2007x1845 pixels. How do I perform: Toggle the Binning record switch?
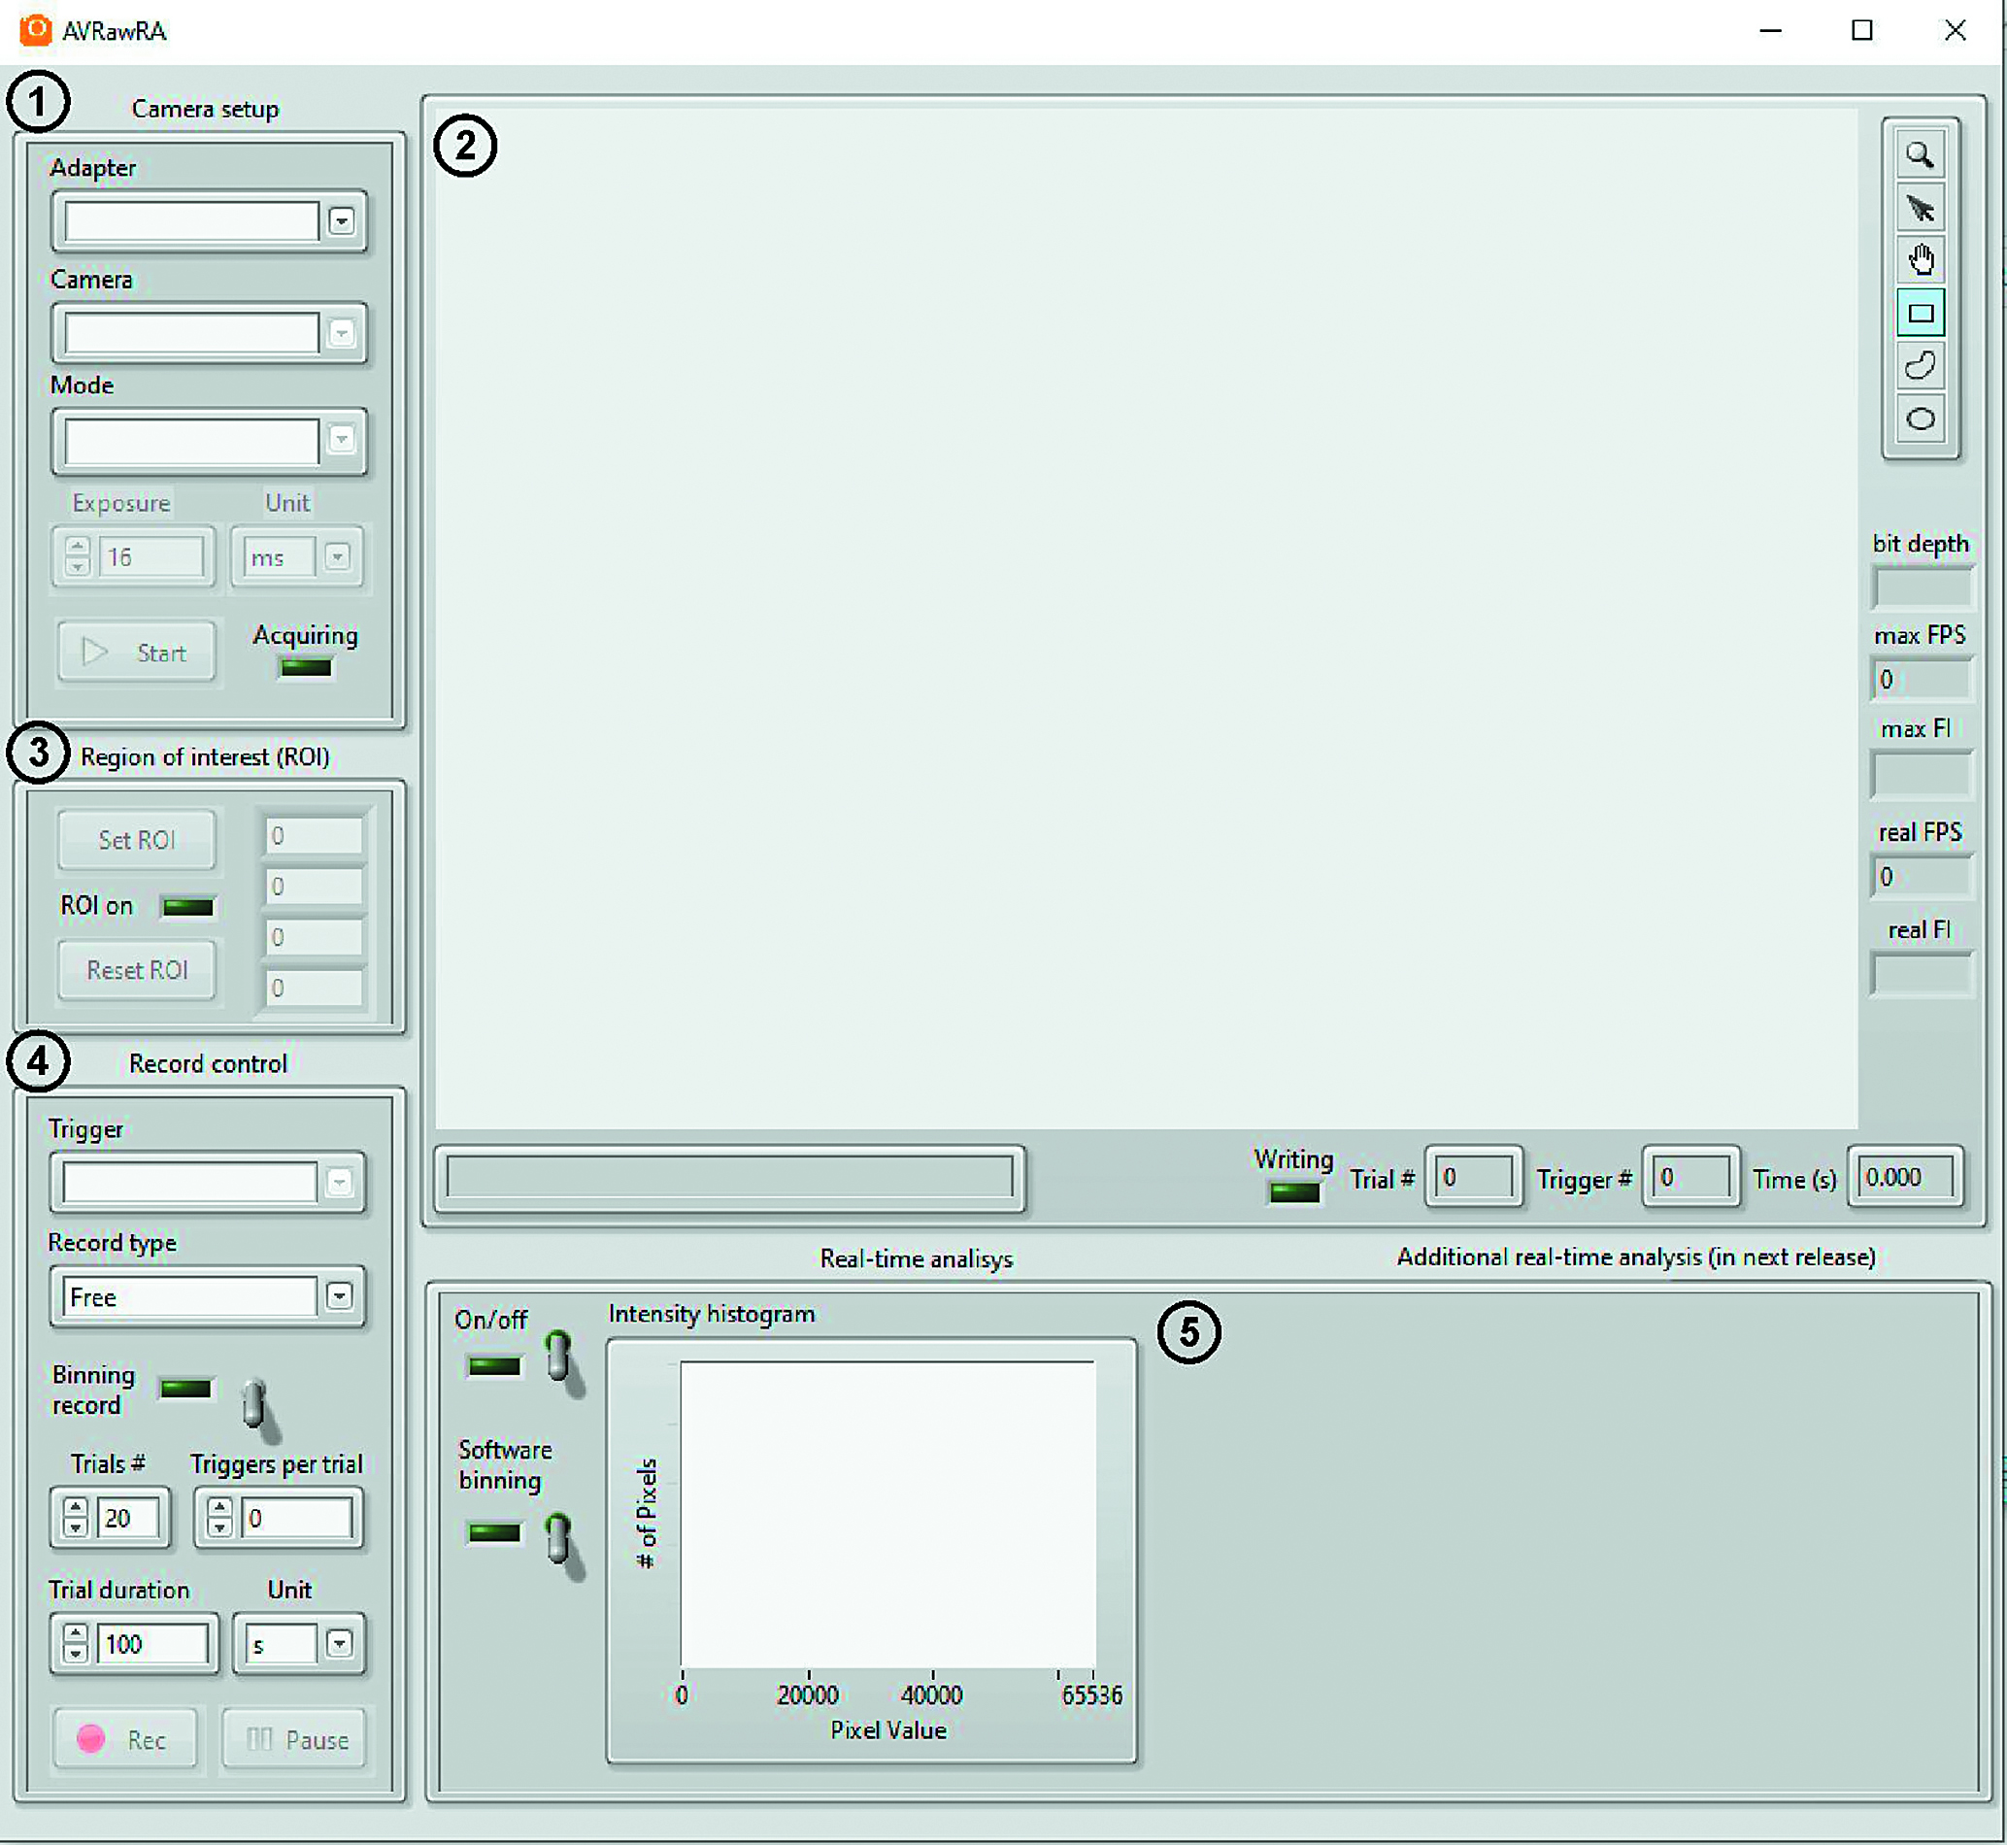254,1404
